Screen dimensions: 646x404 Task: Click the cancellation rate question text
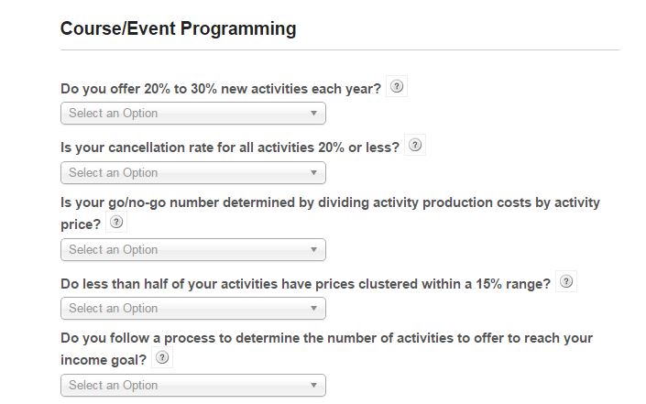(x=229, y=147)
